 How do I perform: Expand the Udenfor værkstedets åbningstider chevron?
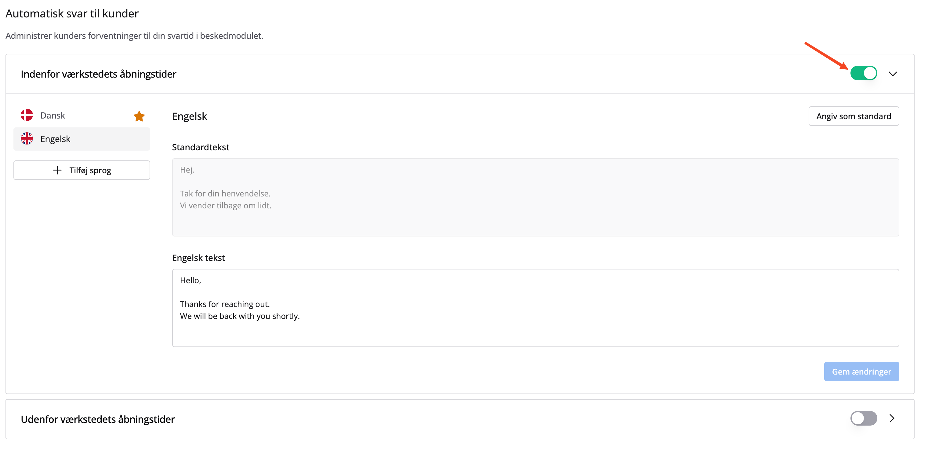click(x=892, y=418)
